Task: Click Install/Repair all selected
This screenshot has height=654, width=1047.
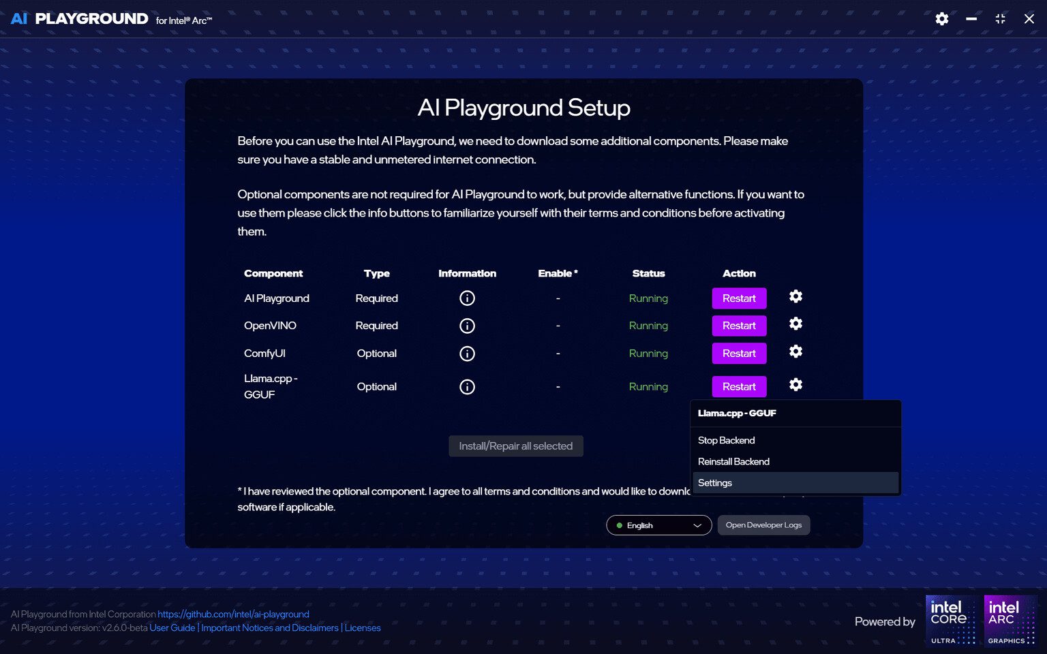Action: pyautogui.click(x=516, y=446)
